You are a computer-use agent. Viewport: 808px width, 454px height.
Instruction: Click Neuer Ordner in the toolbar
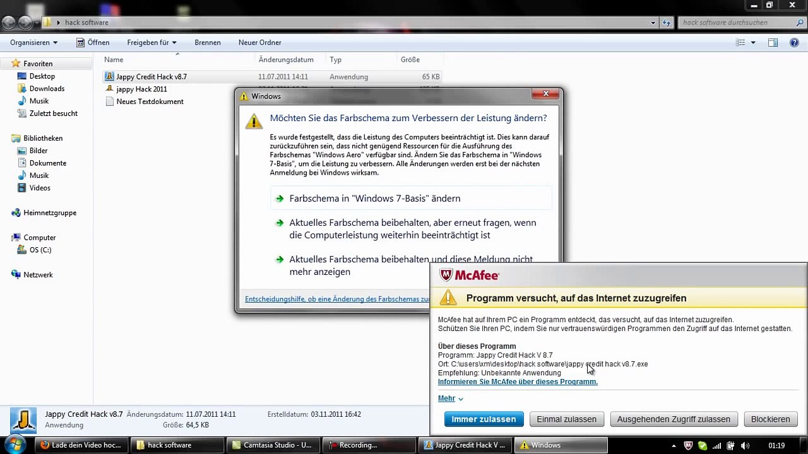tap(260, 43)
